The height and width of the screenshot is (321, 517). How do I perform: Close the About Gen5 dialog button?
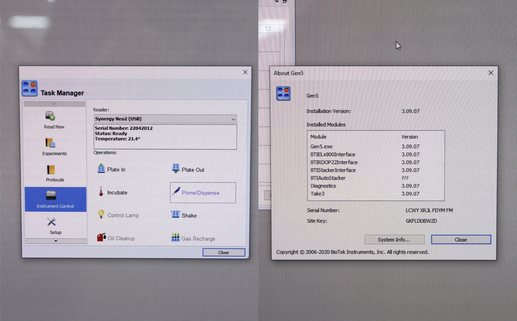460,240
